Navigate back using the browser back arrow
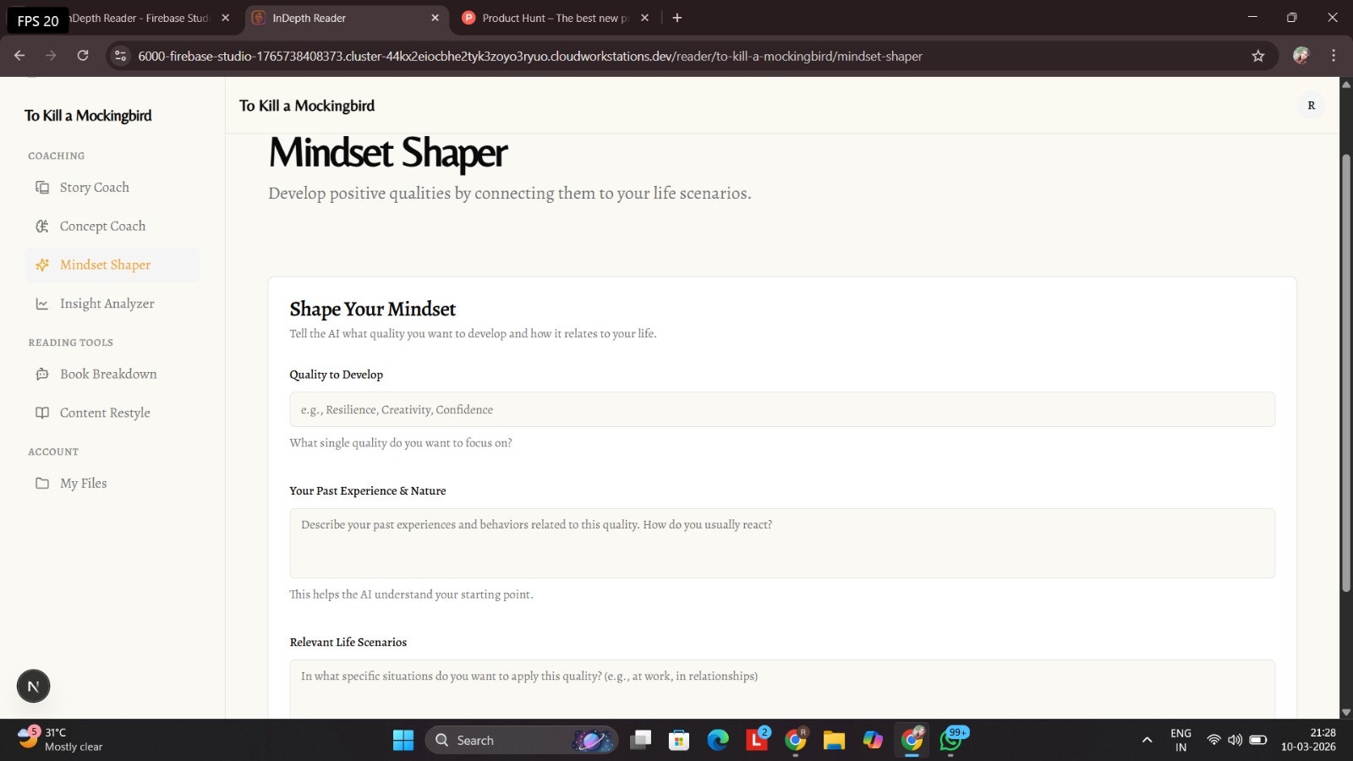 pyautogui.click(x=19, y=55)
